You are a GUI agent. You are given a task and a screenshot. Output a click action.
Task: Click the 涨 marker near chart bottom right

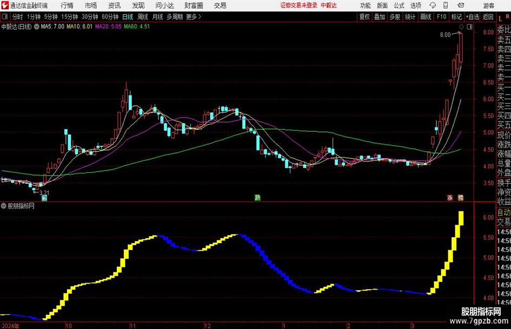(x=450, y=198)
